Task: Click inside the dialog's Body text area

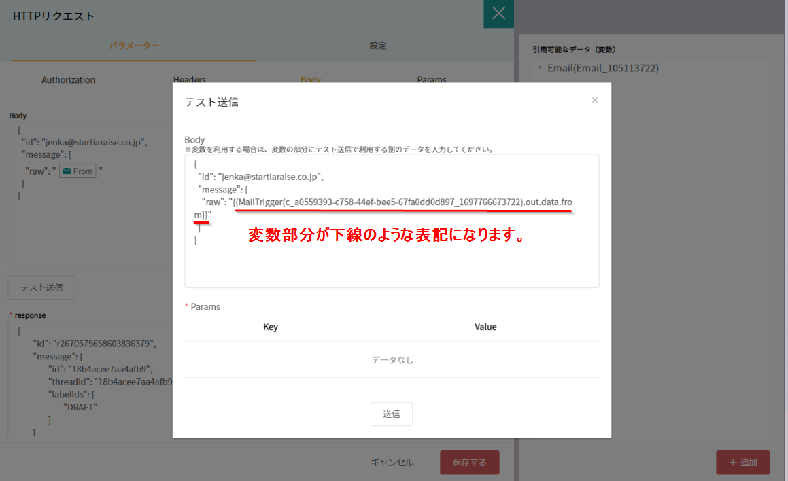Action: pos(392,221)
